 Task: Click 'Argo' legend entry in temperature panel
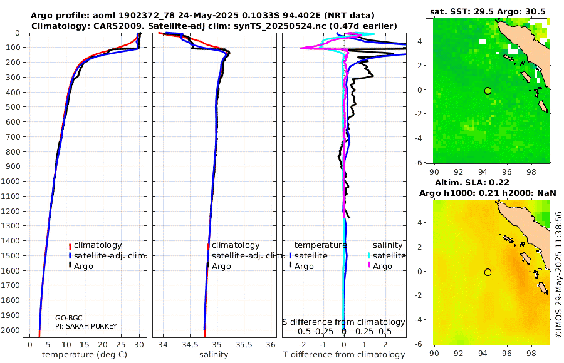click(x=83, y=267)
